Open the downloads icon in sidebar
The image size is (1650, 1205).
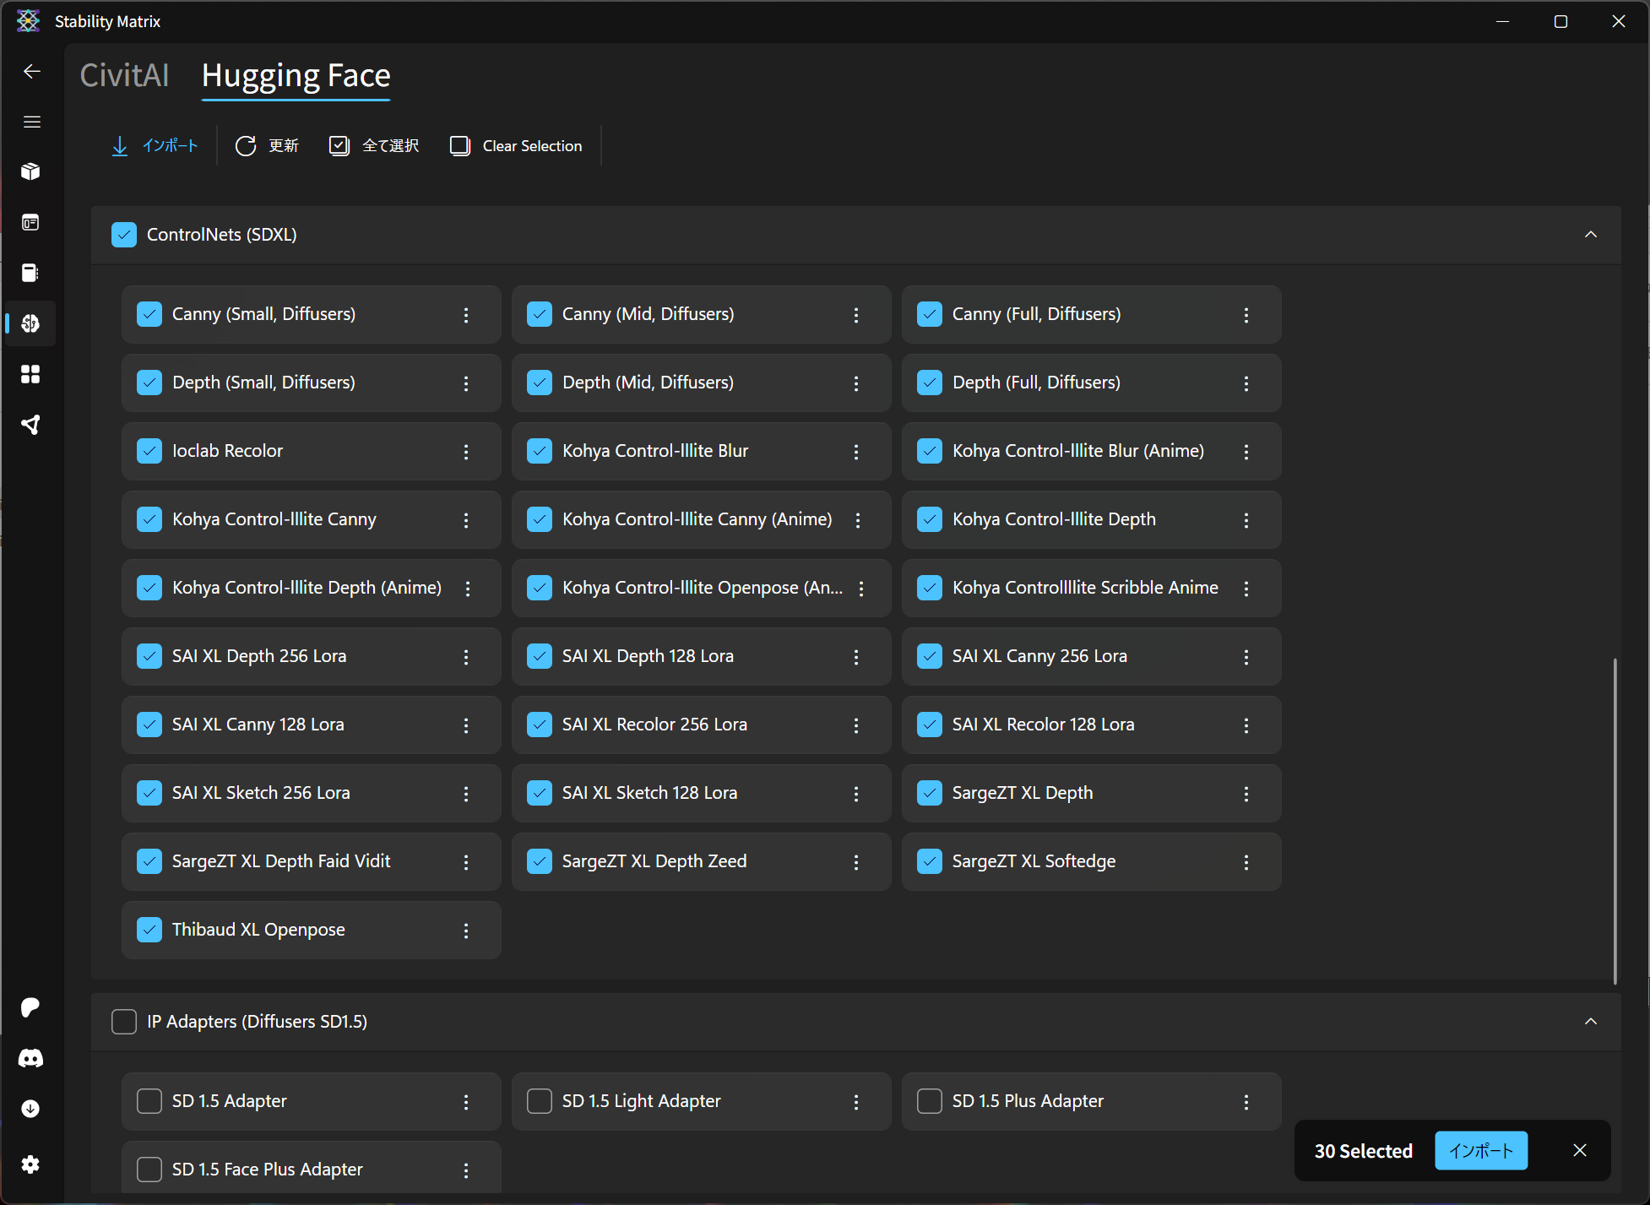click(x=31, y=1109)
